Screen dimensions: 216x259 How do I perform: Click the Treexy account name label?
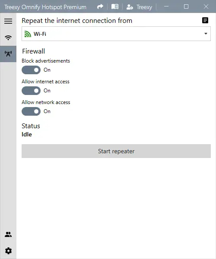pos(144,7)
